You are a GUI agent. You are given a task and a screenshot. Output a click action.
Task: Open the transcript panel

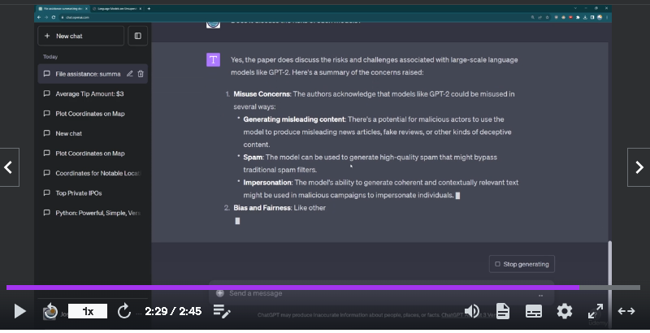point(502,311)
